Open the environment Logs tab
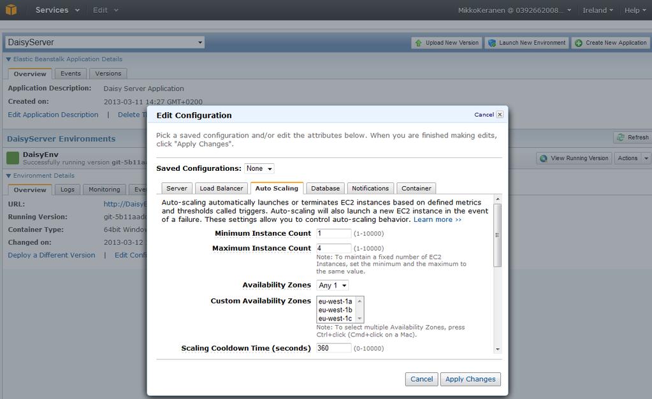Screen dimensions: 652x399 (68, 190)
